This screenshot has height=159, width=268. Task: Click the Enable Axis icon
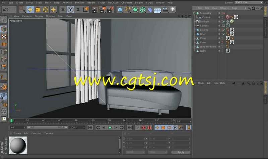click(4, 77)
